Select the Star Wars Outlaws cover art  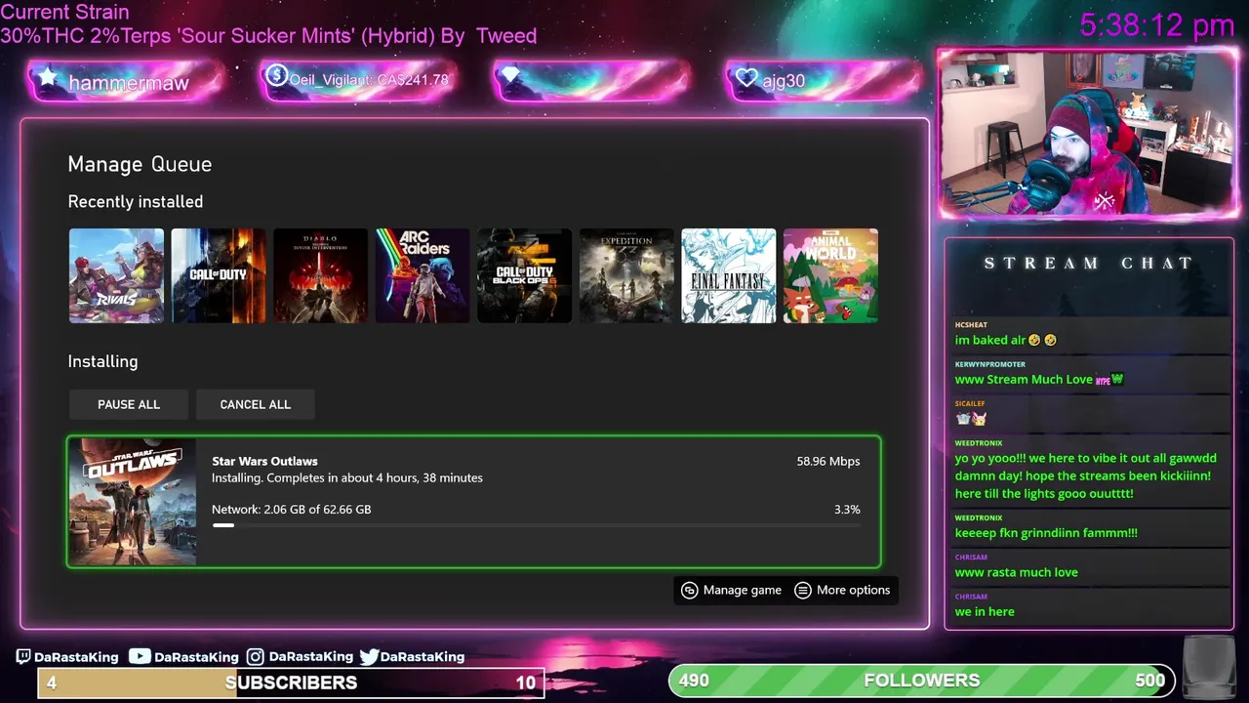tap(132, 502)
